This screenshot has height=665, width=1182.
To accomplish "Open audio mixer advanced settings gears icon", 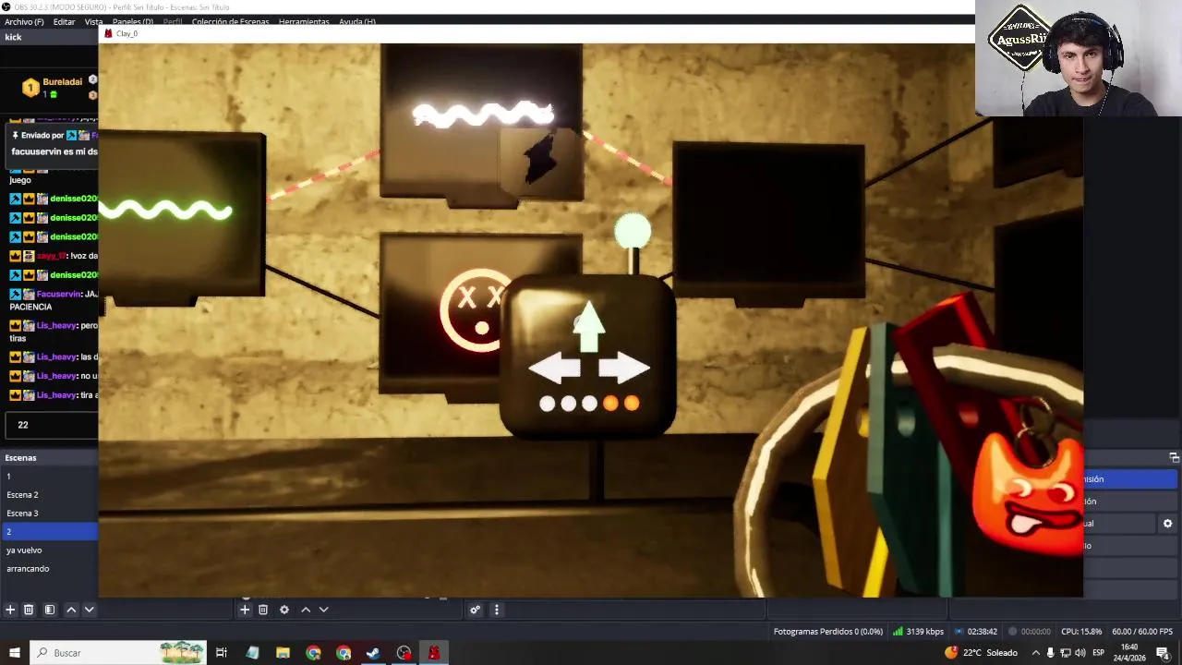I will click(x=475, y=610).
